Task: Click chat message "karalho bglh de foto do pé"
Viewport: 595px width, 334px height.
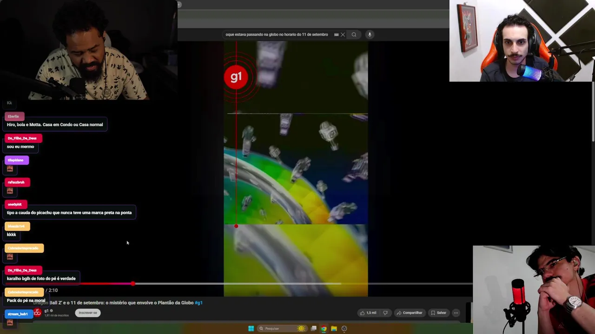Action: click(x=41, y=278)
